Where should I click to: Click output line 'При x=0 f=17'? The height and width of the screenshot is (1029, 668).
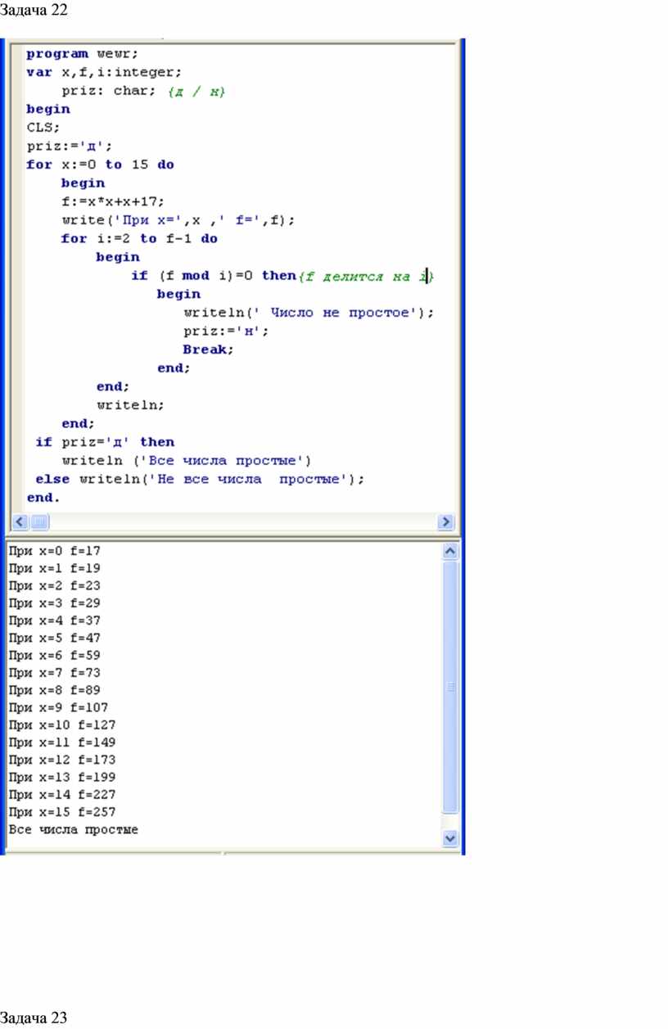[x=54, y=551]
